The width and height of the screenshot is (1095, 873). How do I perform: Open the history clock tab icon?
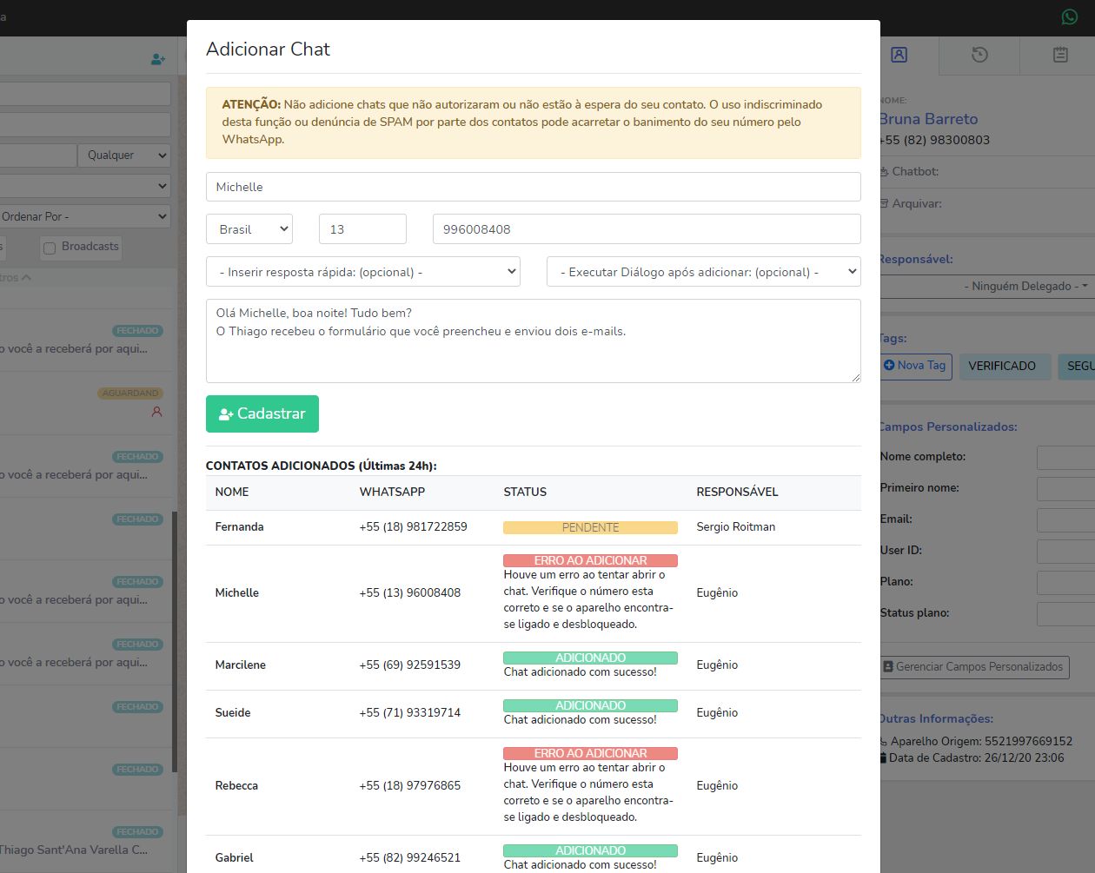pyautogui.click(x=979, y=55)
